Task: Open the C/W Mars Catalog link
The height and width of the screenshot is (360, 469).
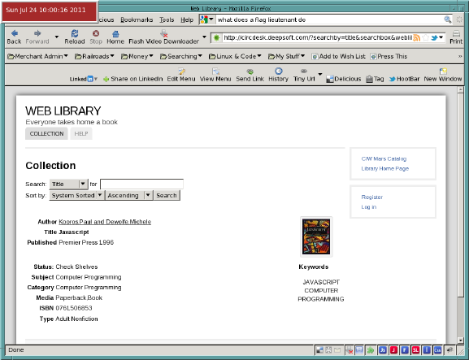Action: (384, 158)
